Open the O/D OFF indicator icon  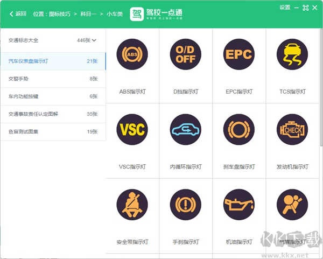click(x=186, y=54)
